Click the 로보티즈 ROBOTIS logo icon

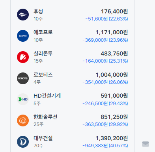[23, 78]
